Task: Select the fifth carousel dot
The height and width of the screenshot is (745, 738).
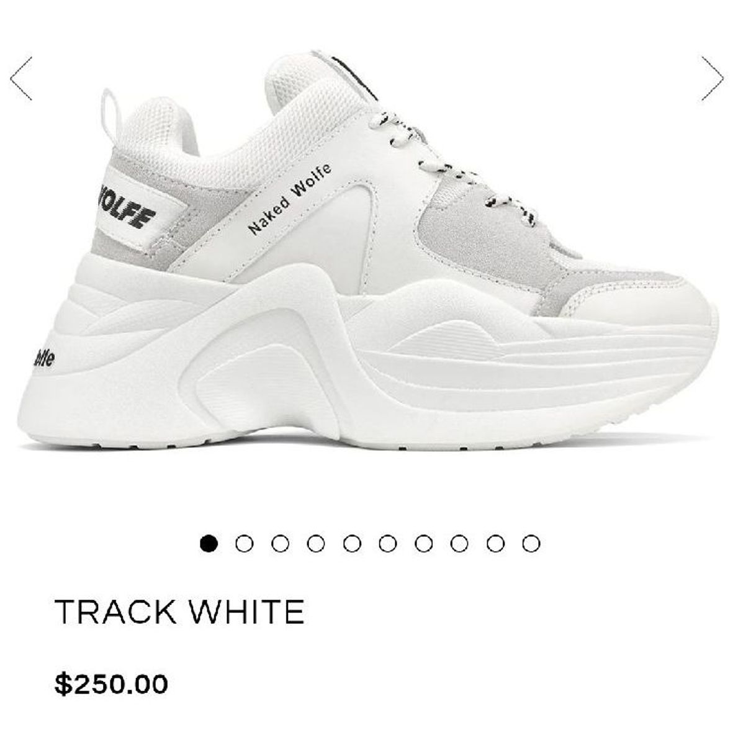Action: point(352,543)
